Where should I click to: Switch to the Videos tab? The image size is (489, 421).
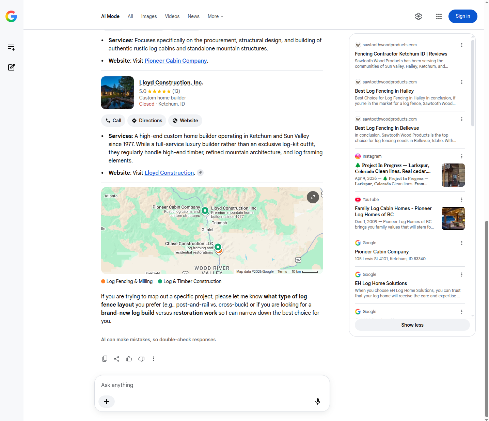[172, 16]
